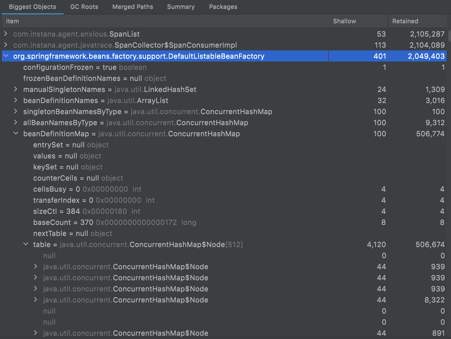Expand singletonBeanNamesByType map

click(16, 111)
